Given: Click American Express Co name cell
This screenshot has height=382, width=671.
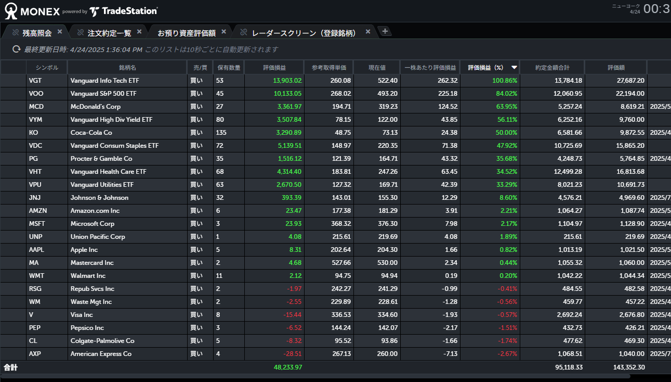Looking at the screenshot, I should [127, 354].
